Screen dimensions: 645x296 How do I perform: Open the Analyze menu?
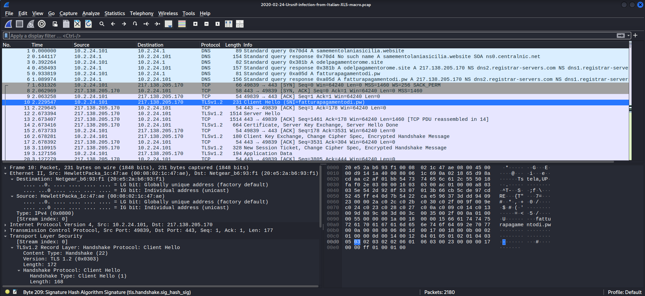coord(91,13)
